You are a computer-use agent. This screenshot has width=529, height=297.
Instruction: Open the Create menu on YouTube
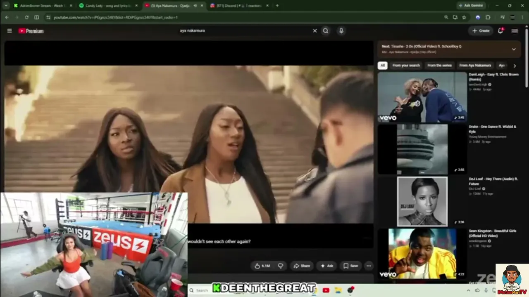(481, 31)
